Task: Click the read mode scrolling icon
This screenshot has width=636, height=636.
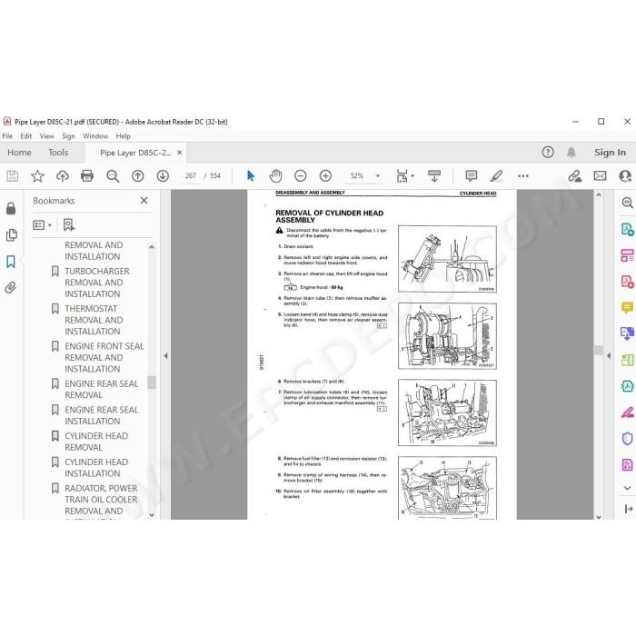Action: click(x=434, y=175)
